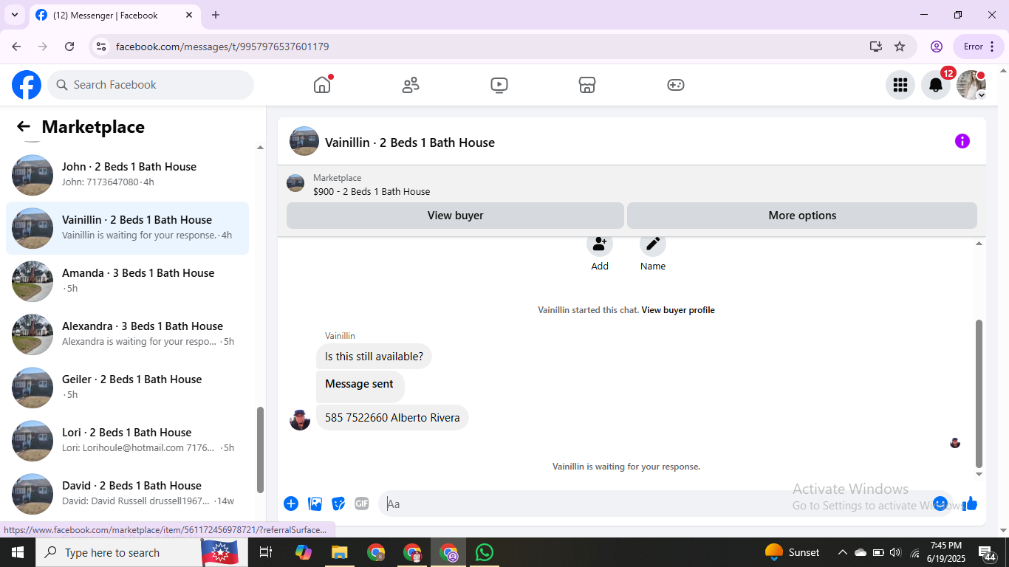The height and width of the screenshot is (567, 1009).
Task: Click the 'Is this still available?' message
Action: 374,357
